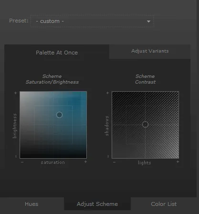
Task: Click the top-right saturated blue area of color square
Action: (x=80, y=99)
